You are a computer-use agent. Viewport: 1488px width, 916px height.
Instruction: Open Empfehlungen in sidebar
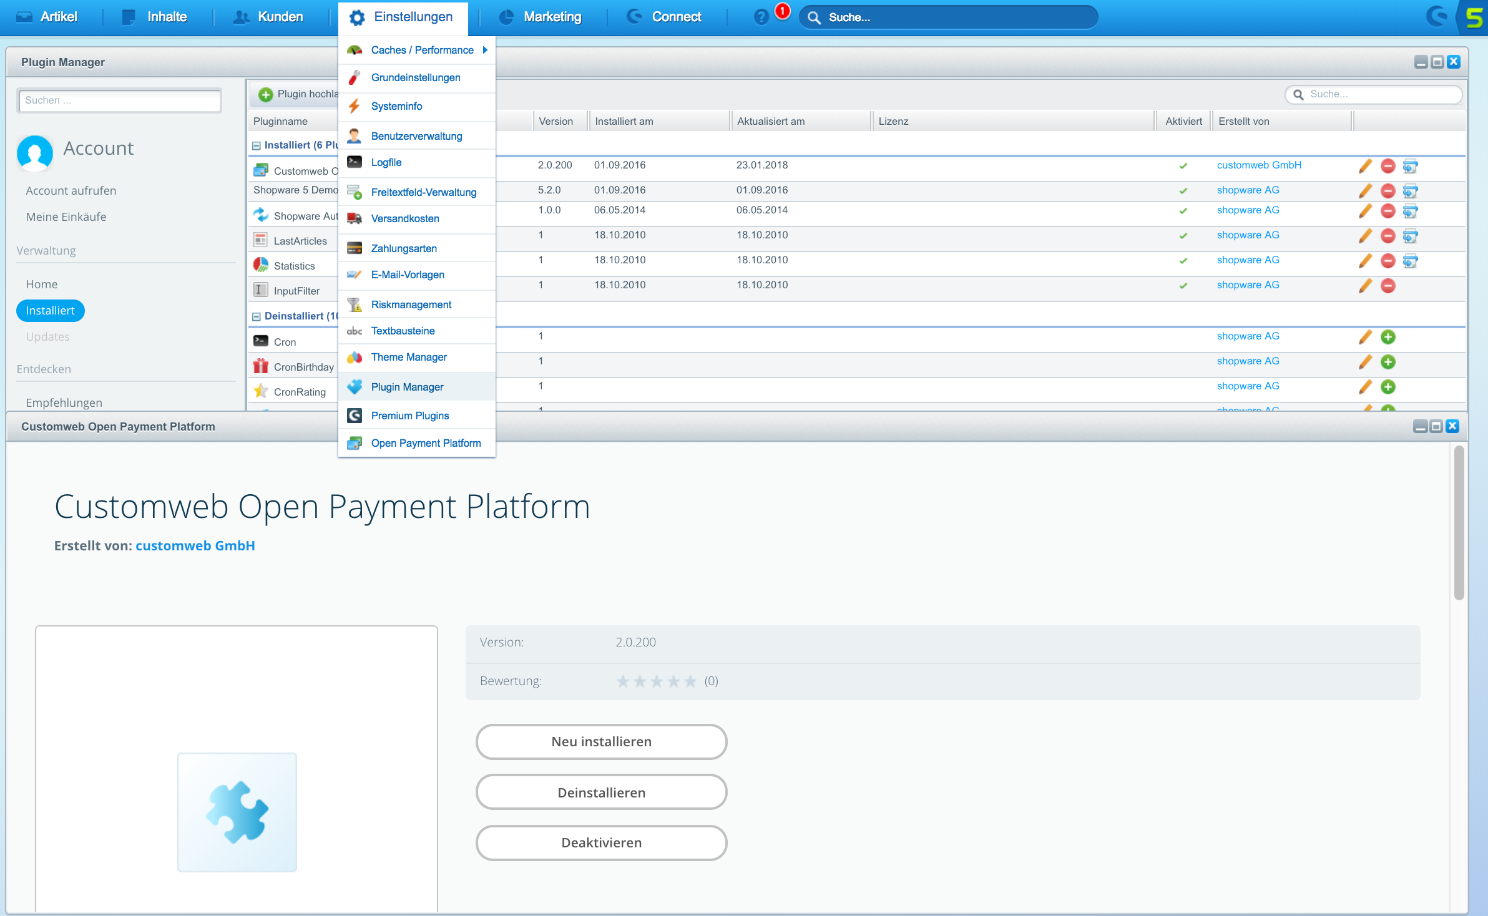64,403
